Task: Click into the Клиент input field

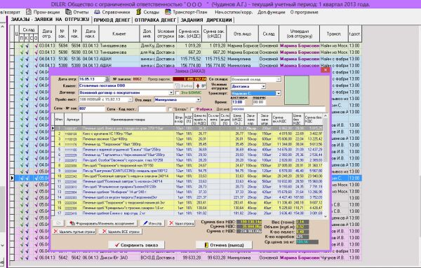Action: [x=126, y=85]
